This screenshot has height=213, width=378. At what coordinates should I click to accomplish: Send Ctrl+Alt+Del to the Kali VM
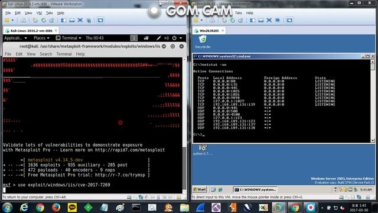[24, 21]
